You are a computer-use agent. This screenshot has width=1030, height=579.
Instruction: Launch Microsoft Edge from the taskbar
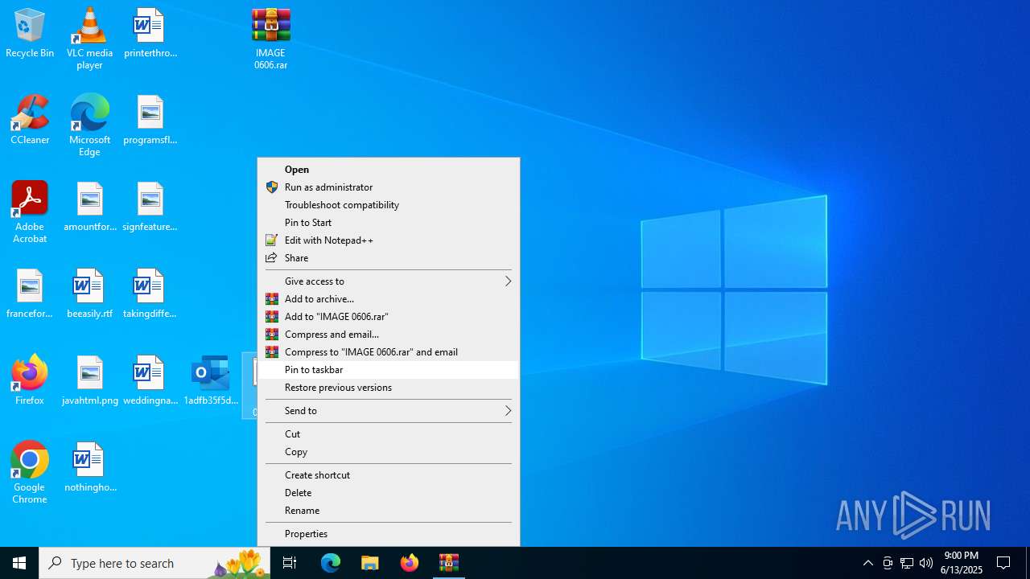[331, 563]
